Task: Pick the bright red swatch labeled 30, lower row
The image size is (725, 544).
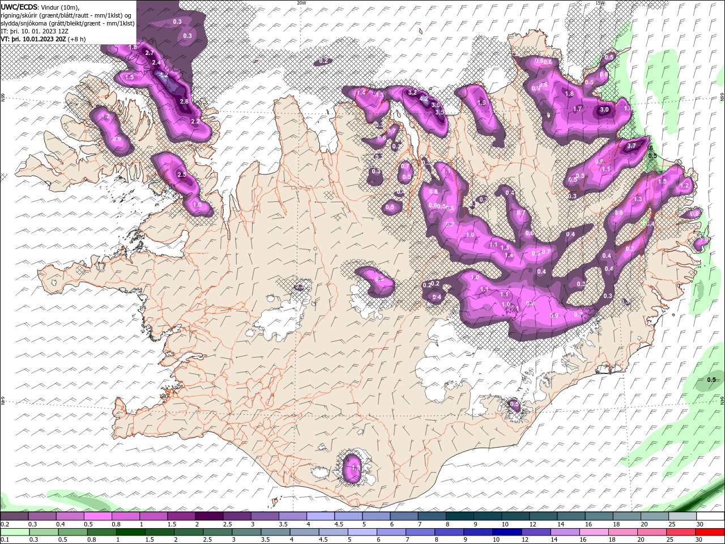Action: [710, 532]
